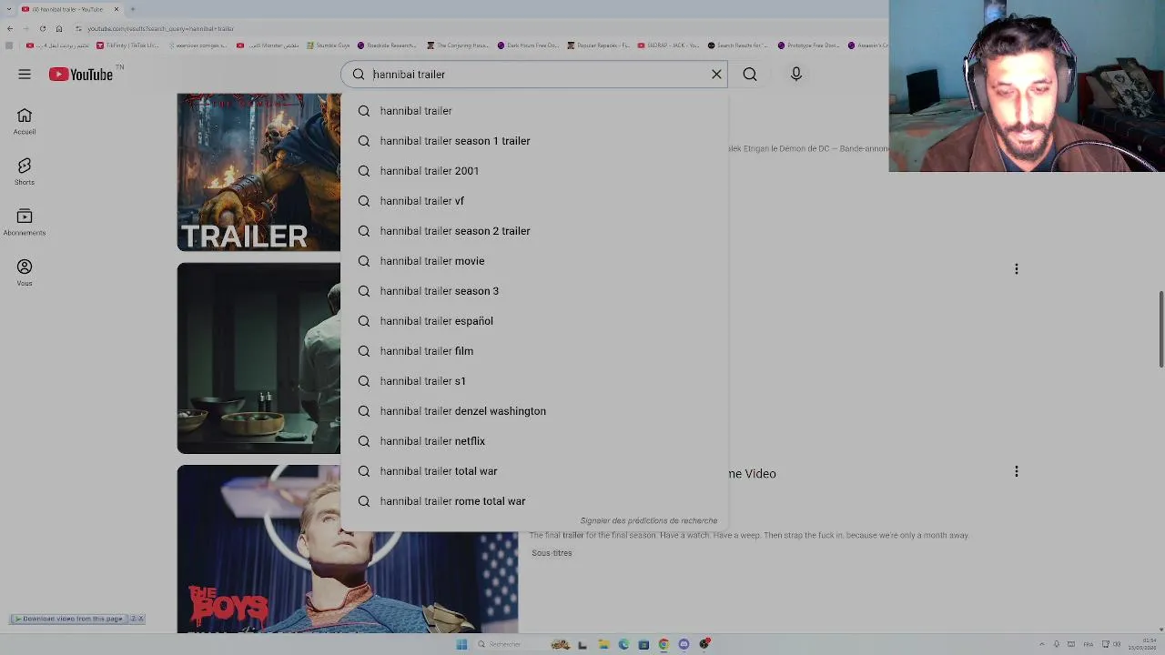Viewport: 1165px width, 655px height.
Task: Open File Explorer from taskbar
Action: pyautogui.click(x=603, y=644)
